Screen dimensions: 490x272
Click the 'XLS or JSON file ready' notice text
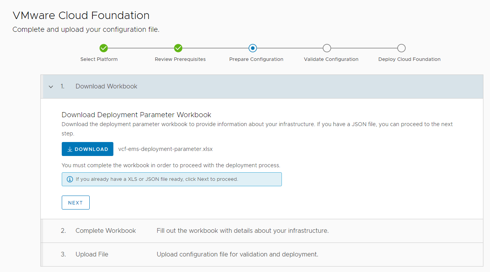coord(157,179)
